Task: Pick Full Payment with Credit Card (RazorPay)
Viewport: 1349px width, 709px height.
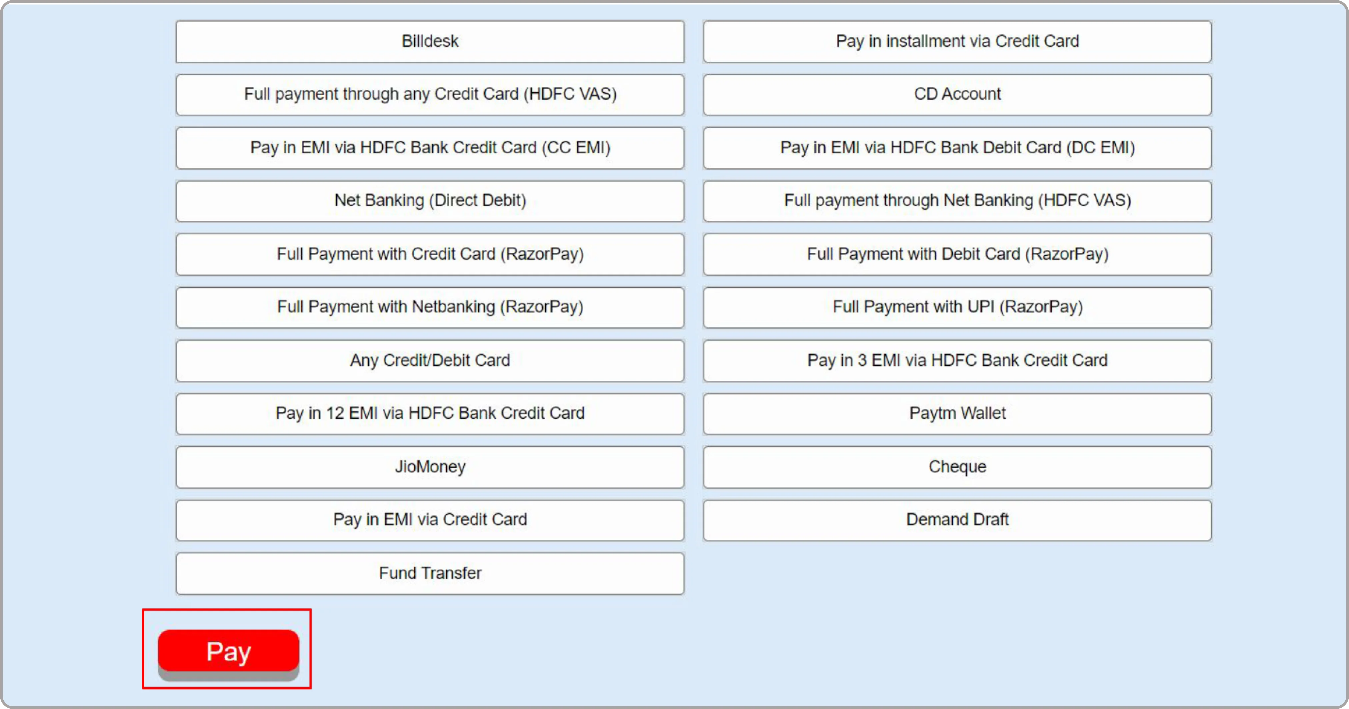Action: pos(430,255)
